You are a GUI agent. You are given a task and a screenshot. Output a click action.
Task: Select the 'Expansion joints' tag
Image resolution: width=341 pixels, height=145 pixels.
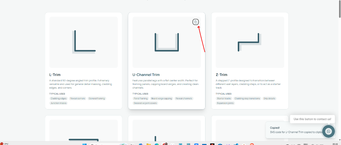(225, 103)
